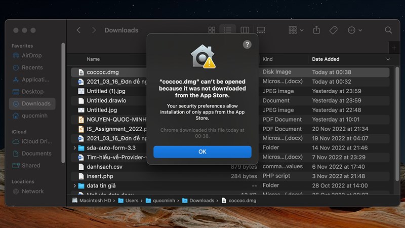Open Finder search magnifier
The width and height of the screenshot is (405, 228).
pyautogui.click(x=388, y=30)
